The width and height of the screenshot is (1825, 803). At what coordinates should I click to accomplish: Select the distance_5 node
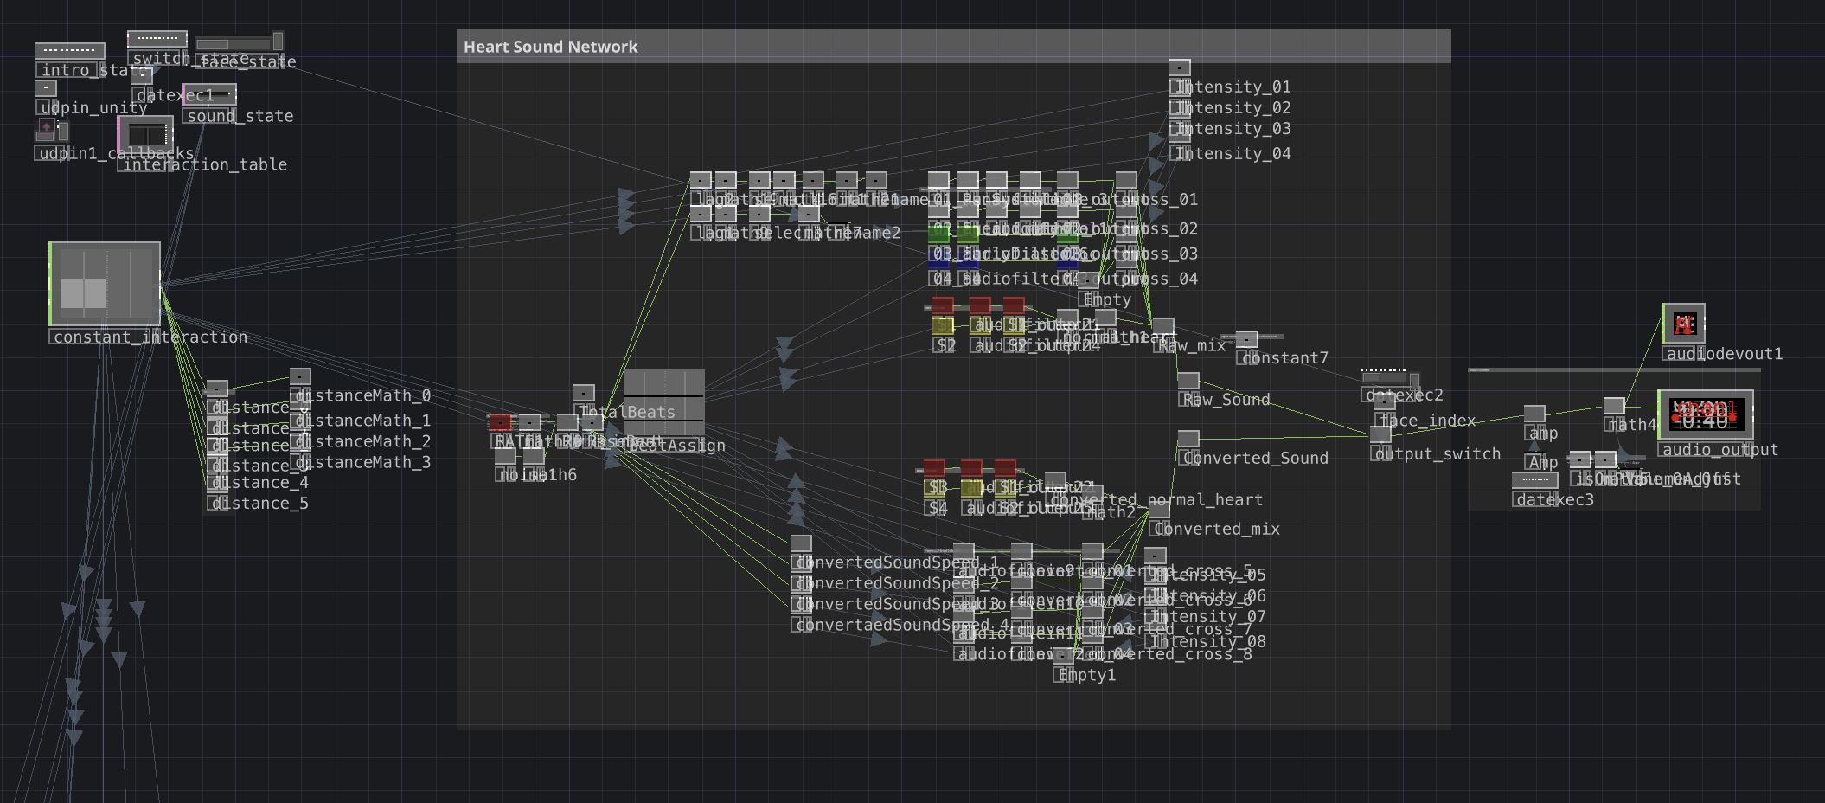point(217,503)
